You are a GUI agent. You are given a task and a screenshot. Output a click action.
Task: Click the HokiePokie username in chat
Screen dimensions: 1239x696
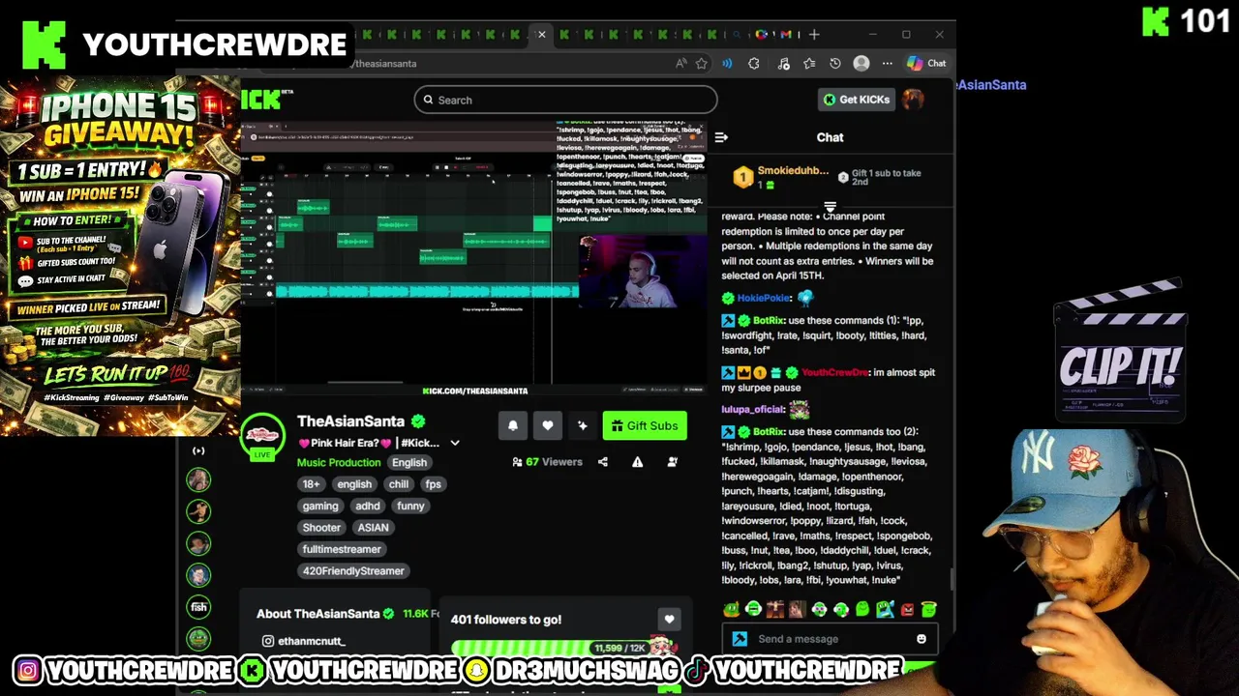765,298
